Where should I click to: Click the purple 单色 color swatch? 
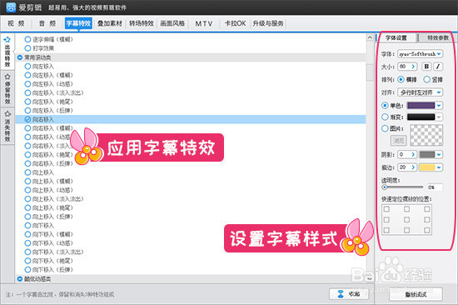coord(421,105)
